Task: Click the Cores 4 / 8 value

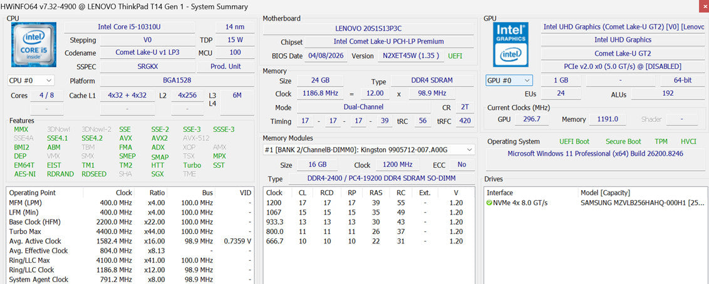Action: (47, 96)
